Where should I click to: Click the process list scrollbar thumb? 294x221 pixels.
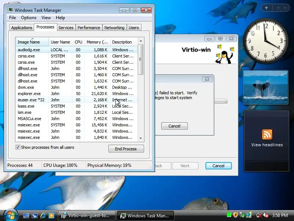[x=141, y=59]
